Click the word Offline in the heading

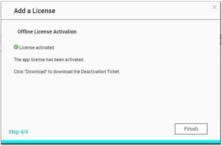point(25,32)
